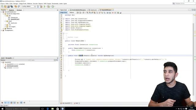
Task: Open the Editar menu
Action: point(7,4)
